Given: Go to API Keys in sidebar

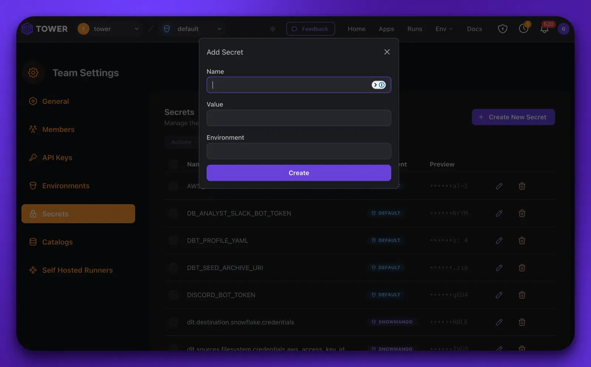Looking at the screenshot, I should click(x=57, y=157).
